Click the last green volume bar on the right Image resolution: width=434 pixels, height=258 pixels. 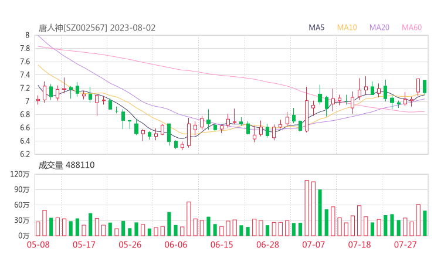(x=425, y=223)
